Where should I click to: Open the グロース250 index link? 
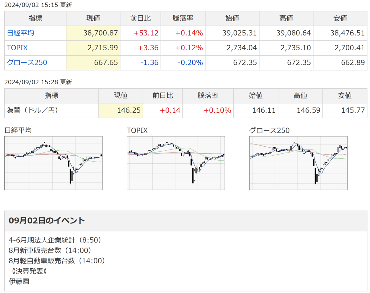[27, 63]
